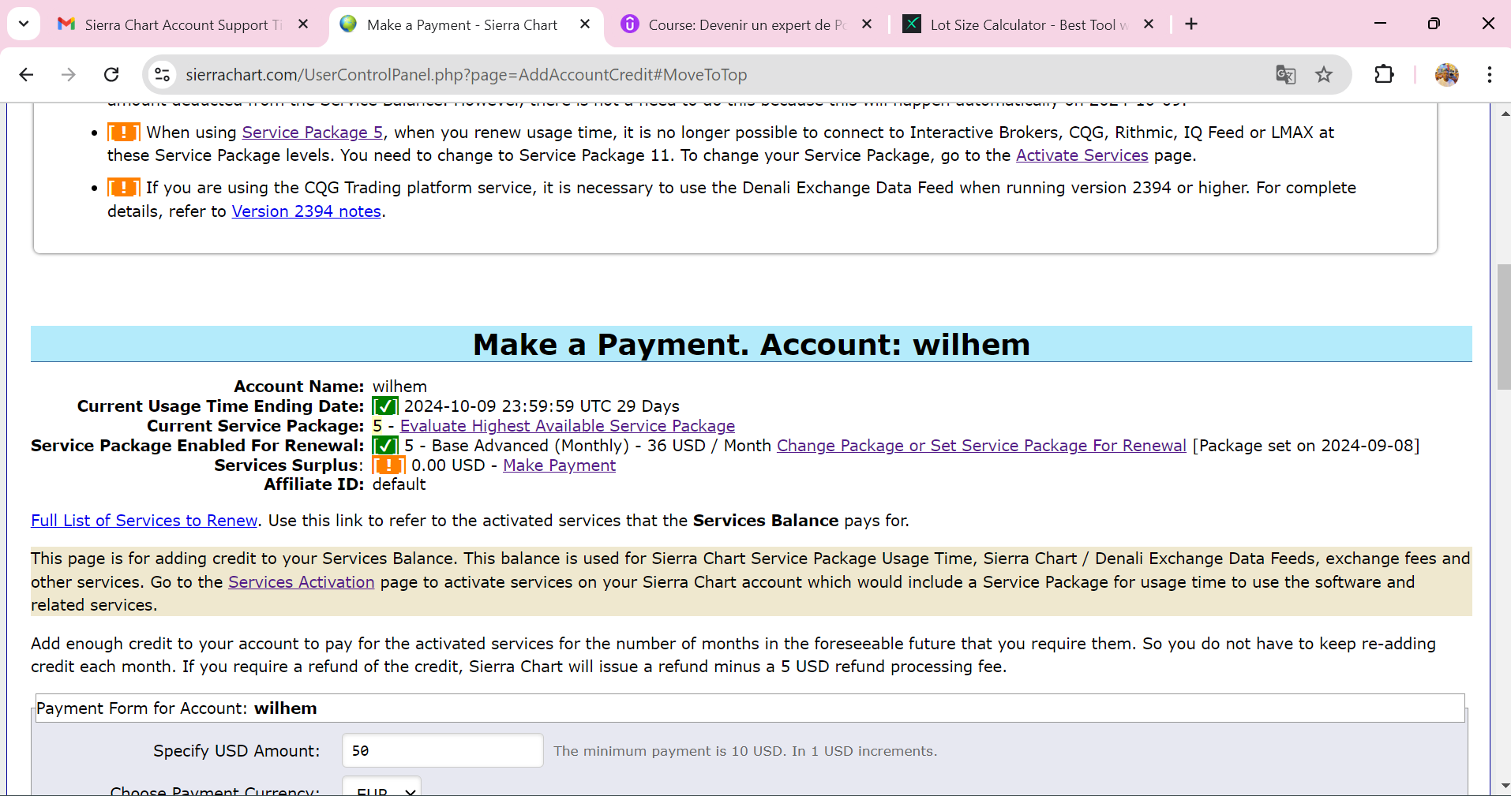Open Change Package or Set Service Package link
The width and height of the screenshot is (1511, 796).
coord(981,446)
